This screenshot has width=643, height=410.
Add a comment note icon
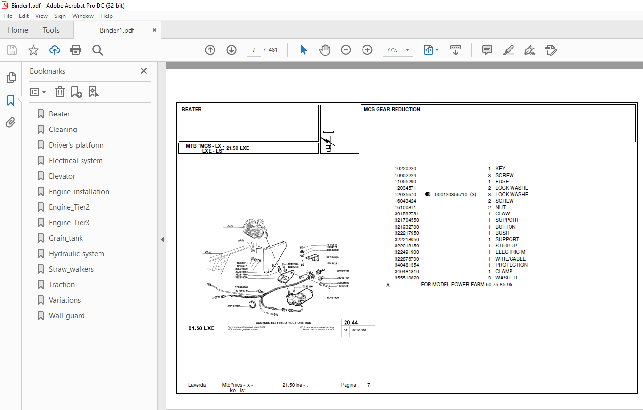[487, 50]
